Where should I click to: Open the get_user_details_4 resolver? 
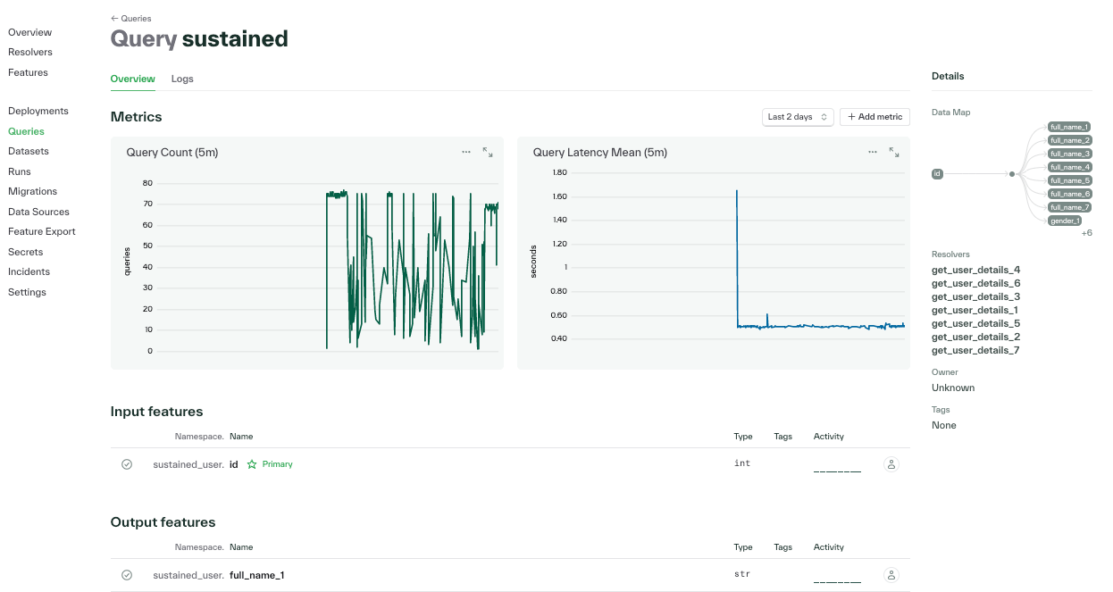click(x=975, y=270)
